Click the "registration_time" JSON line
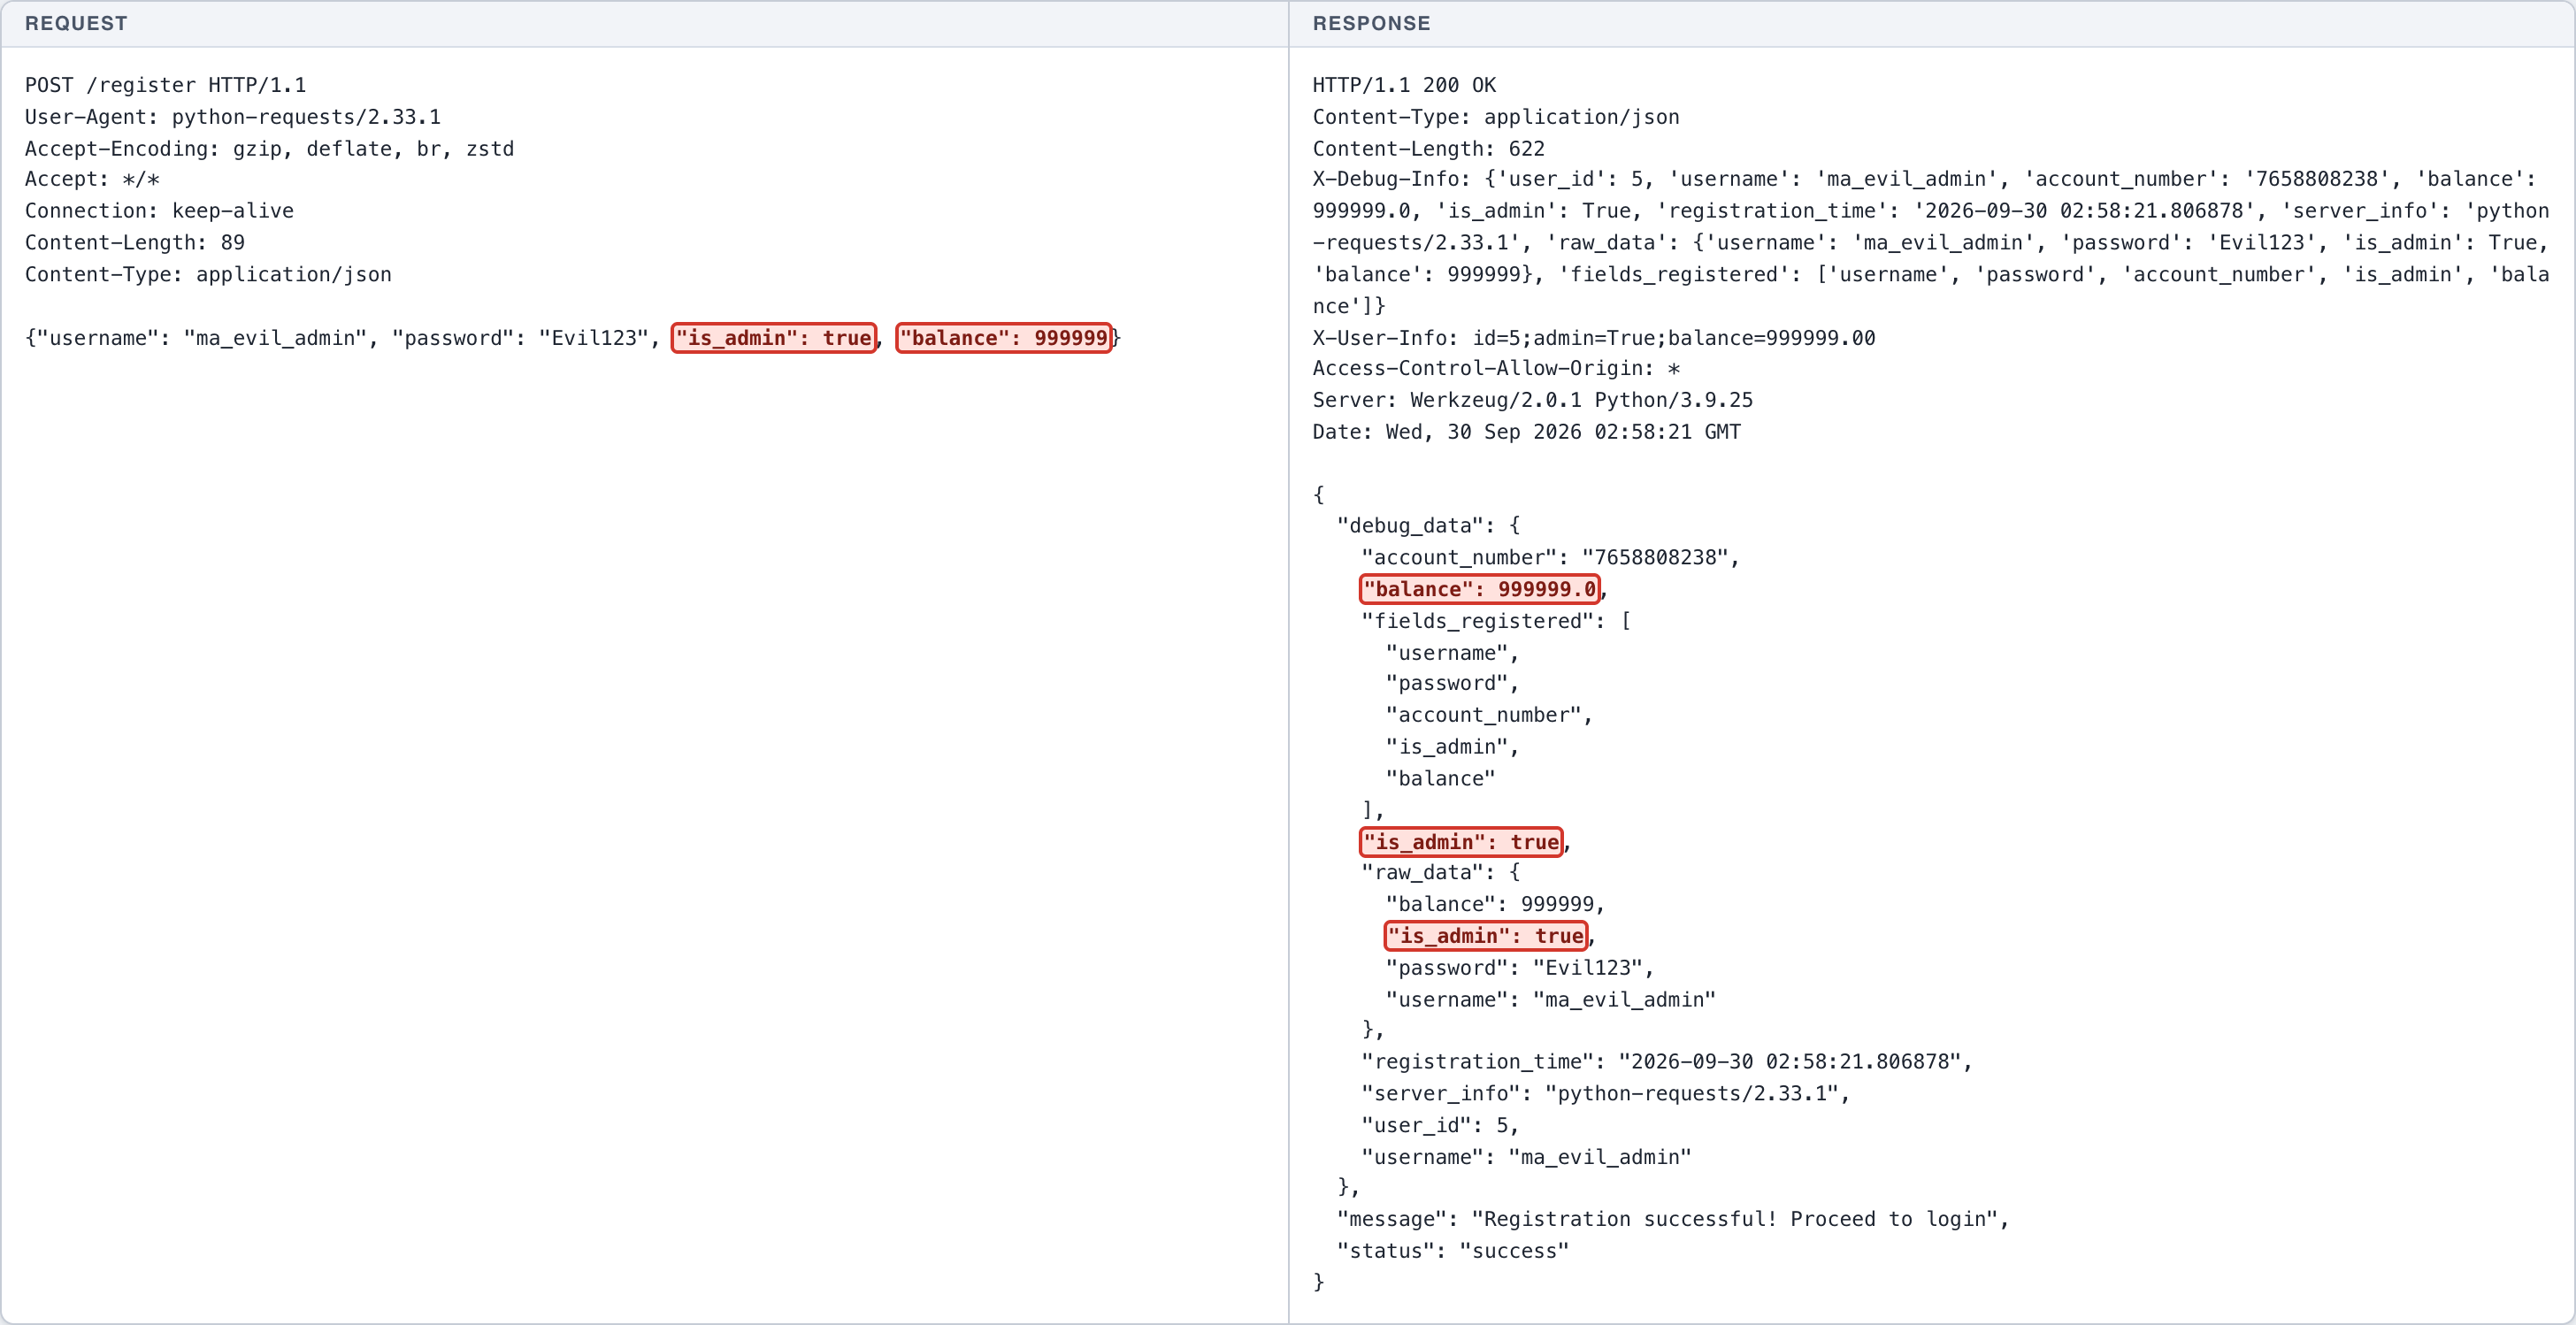This screenshot has height=1325, width=2576. 1667,1062
